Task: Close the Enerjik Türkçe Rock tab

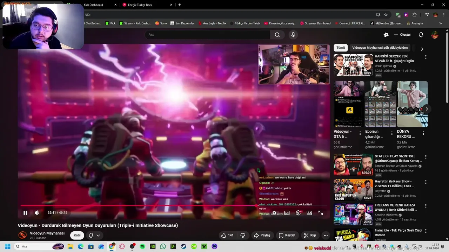Action: (171, 5)
